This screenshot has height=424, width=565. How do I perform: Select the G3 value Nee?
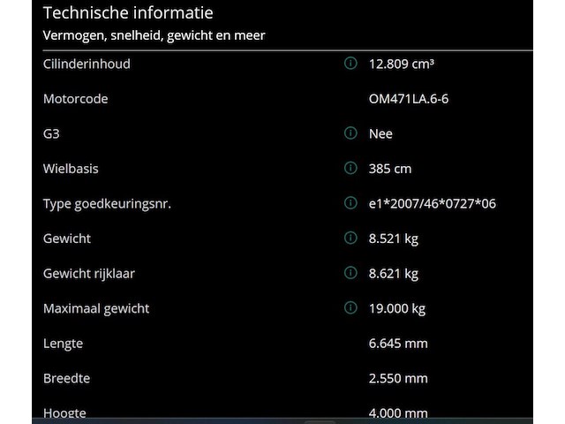click(380, 133)
